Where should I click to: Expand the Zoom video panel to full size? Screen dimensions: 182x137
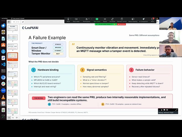pos(176,110)
